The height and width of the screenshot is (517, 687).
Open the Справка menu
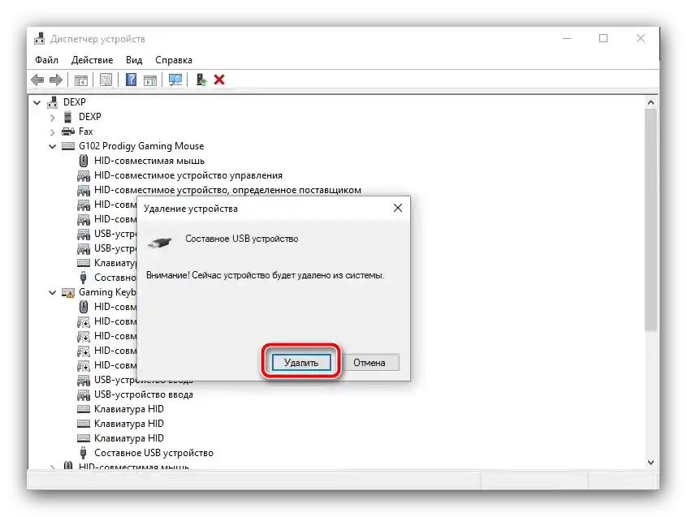pos(174,60)
